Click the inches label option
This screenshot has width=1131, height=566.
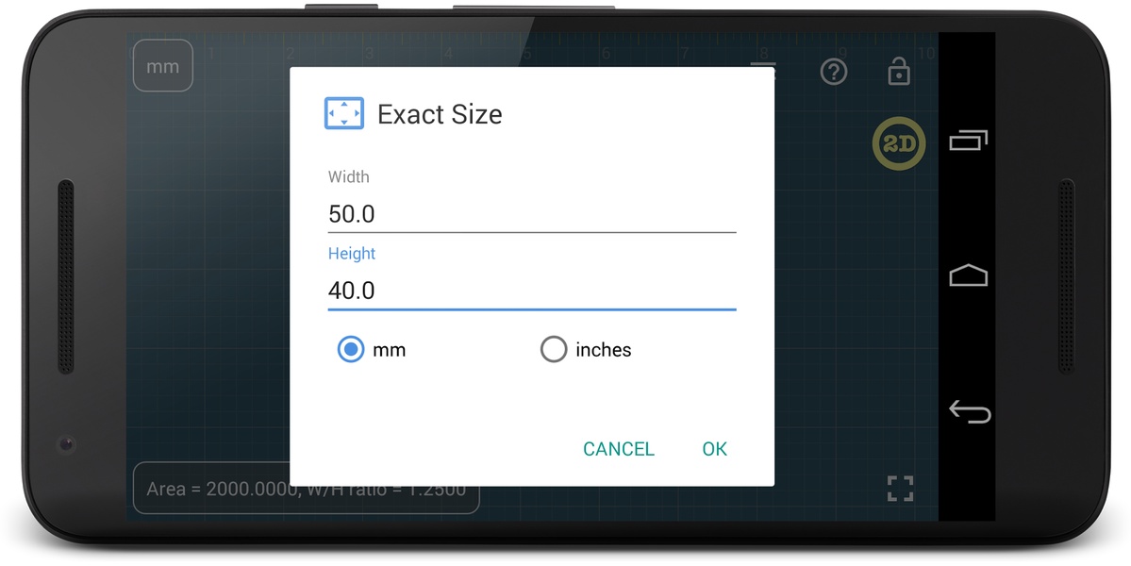click(x=603, y=350)
